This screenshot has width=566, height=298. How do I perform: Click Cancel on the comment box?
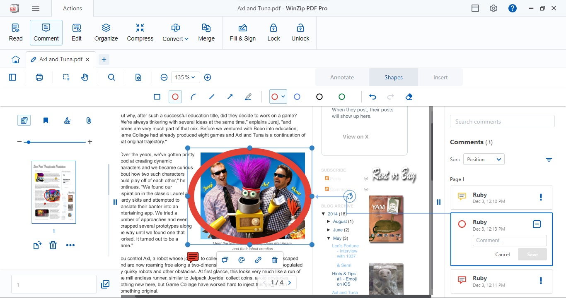503,254
